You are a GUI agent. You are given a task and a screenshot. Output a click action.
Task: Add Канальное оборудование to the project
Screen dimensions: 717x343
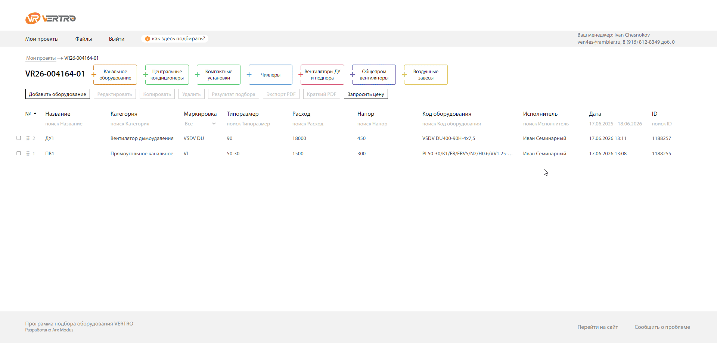tap(115, 75)
